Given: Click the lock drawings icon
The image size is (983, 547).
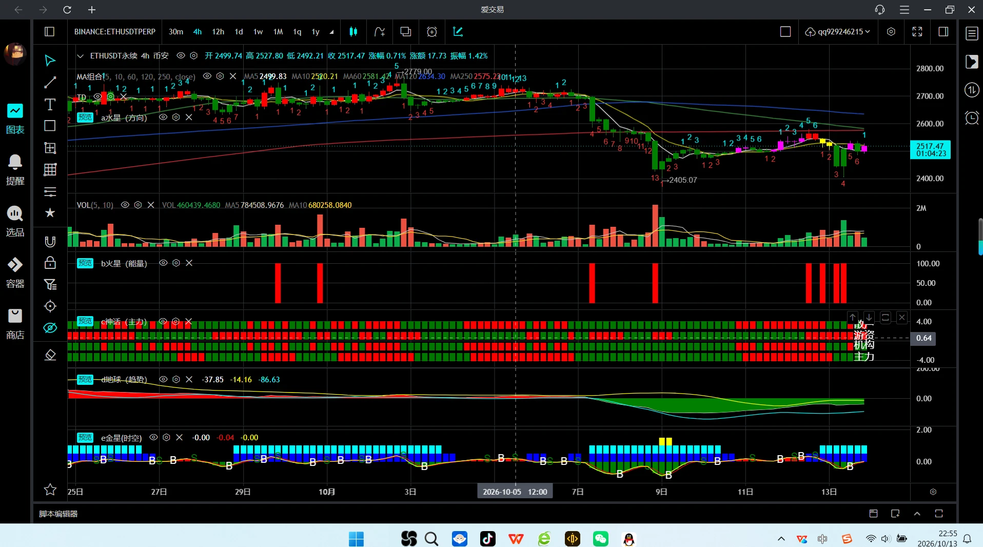Looking at the screenshot, I should coord(50,263).
